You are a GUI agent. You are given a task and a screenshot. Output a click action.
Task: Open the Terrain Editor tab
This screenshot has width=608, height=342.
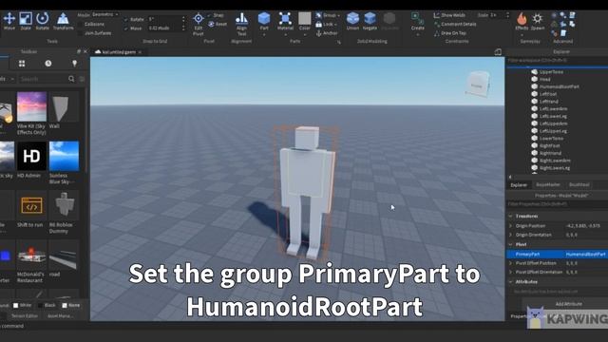25,316
